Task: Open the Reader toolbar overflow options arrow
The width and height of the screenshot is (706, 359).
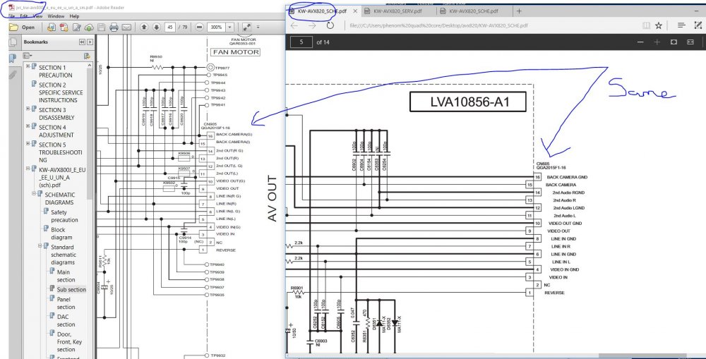Action: pos(258,28)
